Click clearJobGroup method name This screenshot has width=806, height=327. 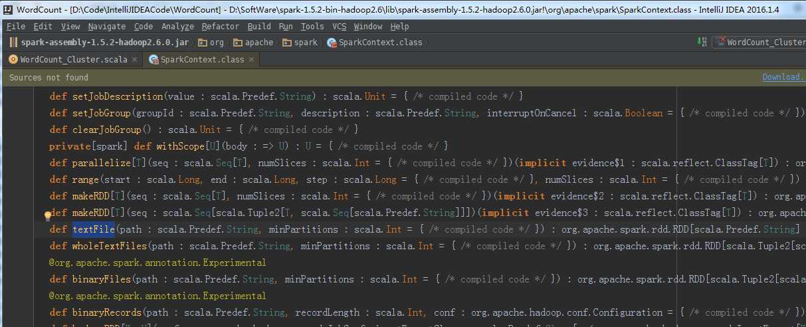[x=107, y=130]
